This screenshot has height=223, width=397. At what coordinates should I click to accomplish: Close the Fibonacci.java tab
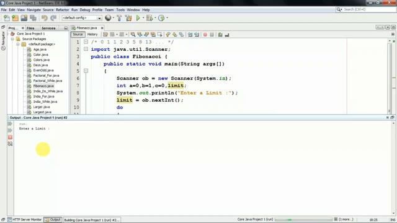tap(102, 28)
